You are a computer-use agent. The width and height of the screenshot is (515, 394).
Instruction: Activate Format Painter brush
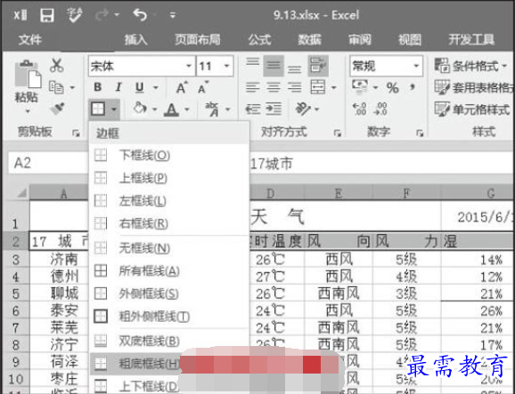click(x=56, y=109)
